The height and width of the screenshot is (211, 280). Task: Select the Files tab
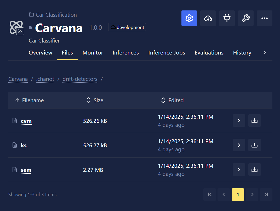coord(67,53)
